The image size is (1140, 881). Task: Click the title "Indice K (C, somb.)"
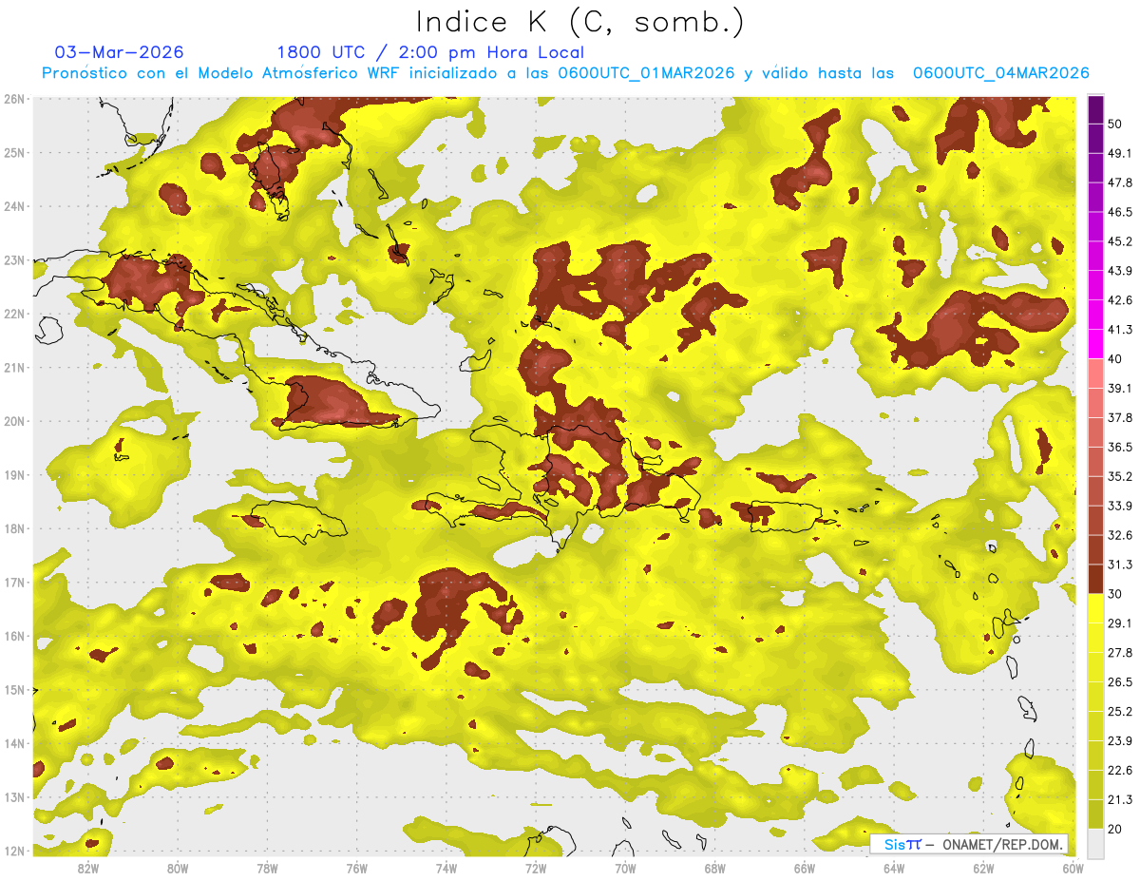579,22
